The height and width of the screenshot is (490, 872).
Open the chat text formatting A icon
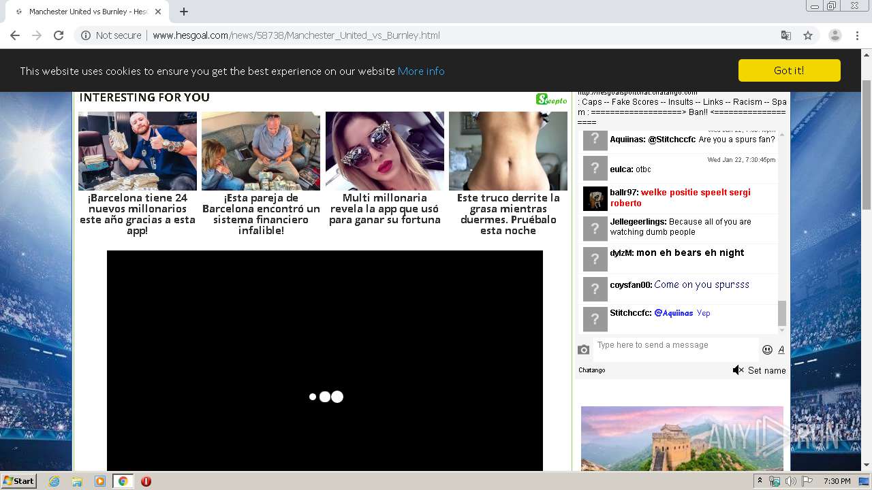tap(781, 350)
